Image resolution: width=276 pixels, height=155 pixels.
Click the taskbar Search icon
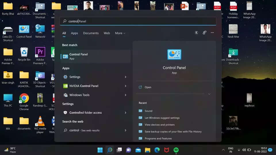coord(110,150)
